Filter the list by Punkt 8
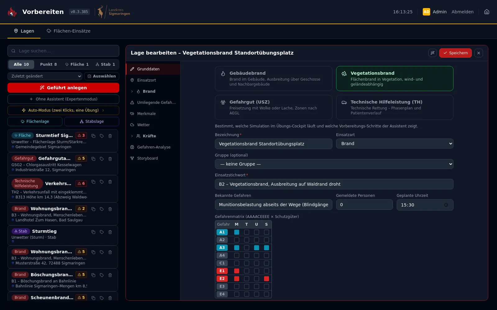 pos(48,64)
